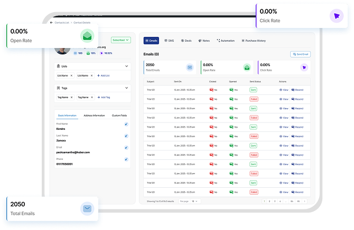The image size is (354, 230).
Task: Edit the Email field via pencil icon
Action: pyautogui.click(x=126, y=147)
